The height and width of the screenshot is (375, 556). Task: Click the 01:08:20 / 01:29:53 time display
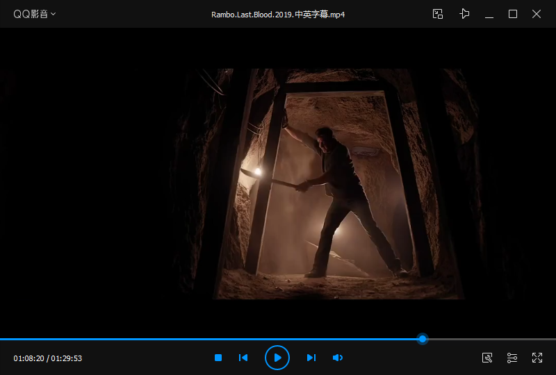[x=47, y=358]
